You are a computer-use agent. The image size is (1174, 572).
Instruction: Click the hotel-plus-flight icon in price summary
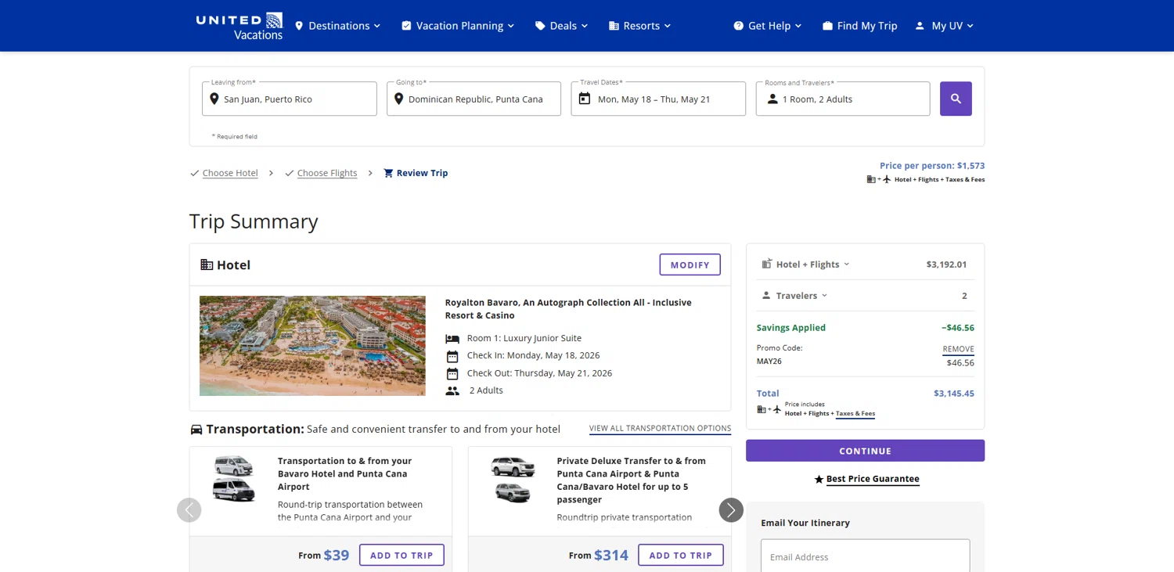[x=767, y=264]
